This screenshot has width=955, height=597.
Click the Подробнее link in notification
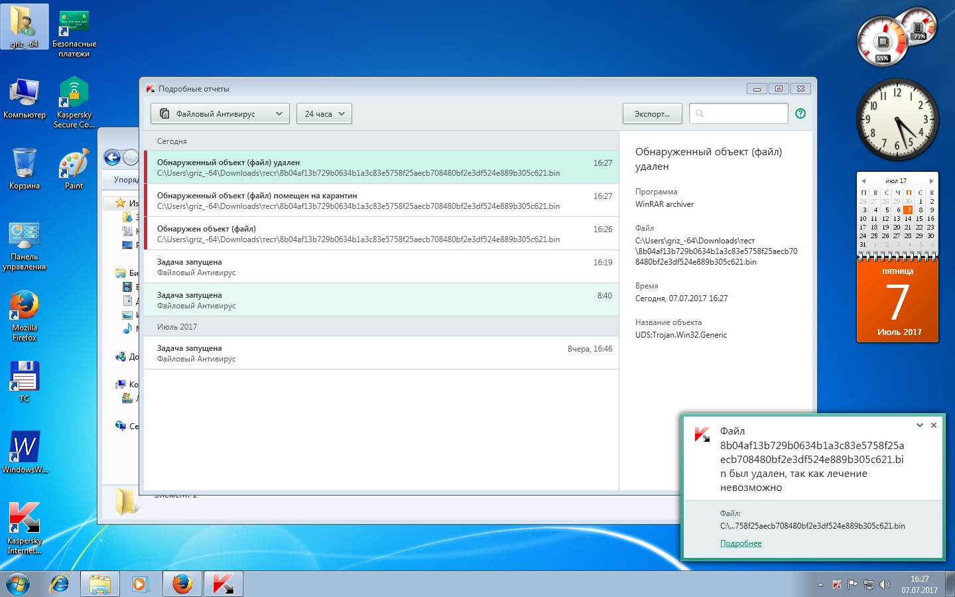tap(741, 543)
